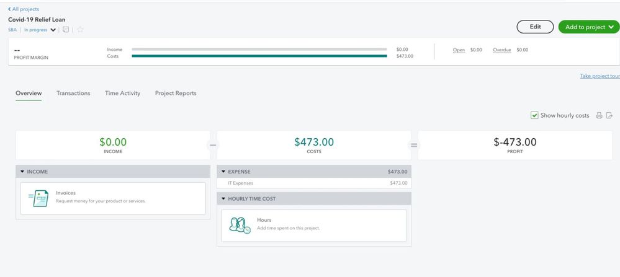Screen dimensions: 620x277
Task: Open the Add to project dropdown
Action: 588,27
